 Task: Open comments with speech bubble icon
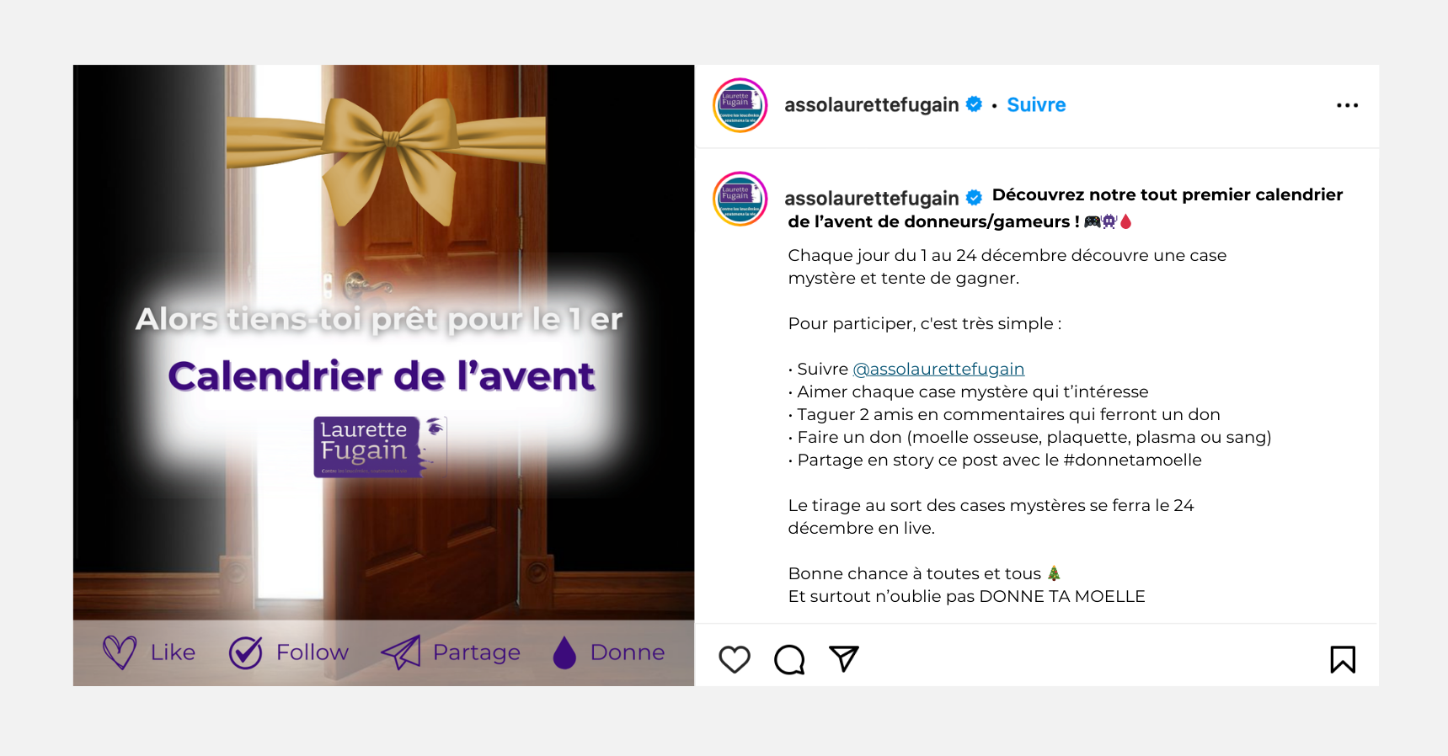[x=789, y=659]
